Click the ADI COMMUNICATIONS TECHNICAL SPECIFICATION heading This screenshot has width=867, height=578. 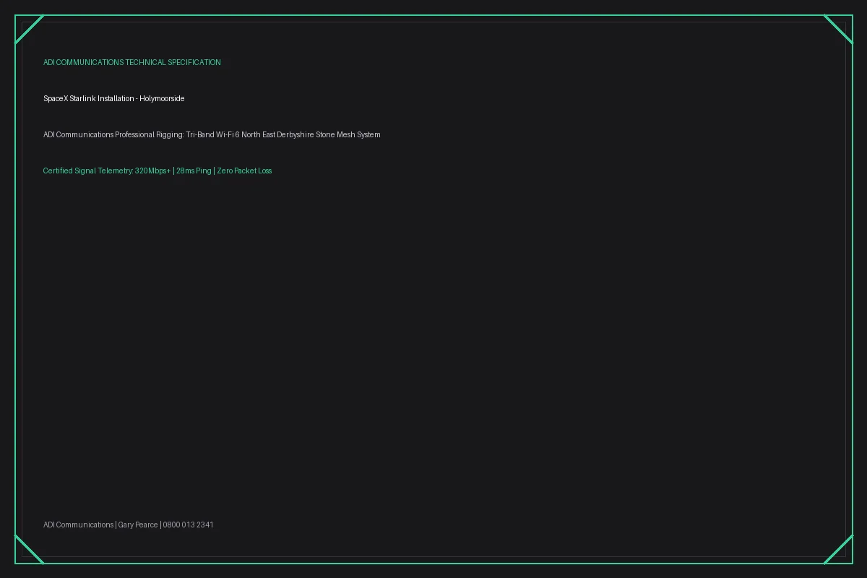click(x=132, y=62)
